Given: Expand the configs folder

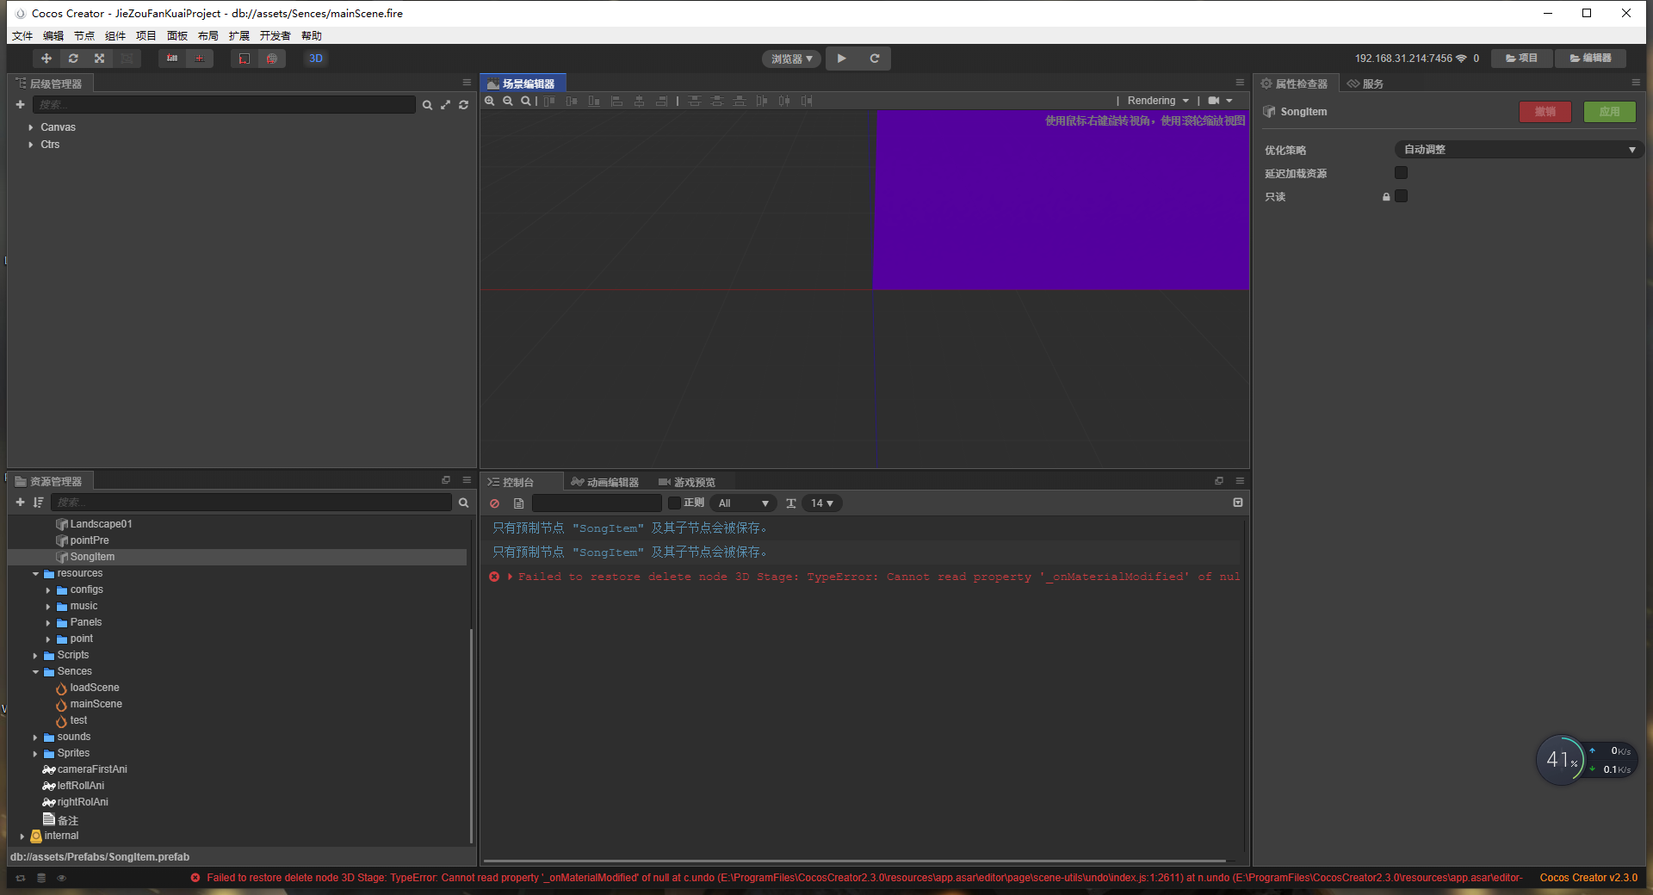Looking at the screenshot, I should coord(48,589).
